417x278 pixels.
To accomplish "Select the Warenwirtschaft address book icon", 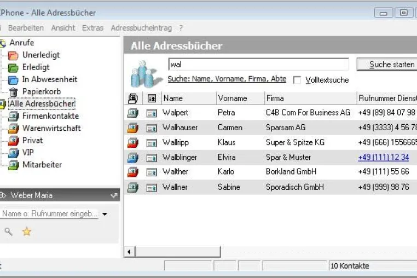I will pos(14,129).
